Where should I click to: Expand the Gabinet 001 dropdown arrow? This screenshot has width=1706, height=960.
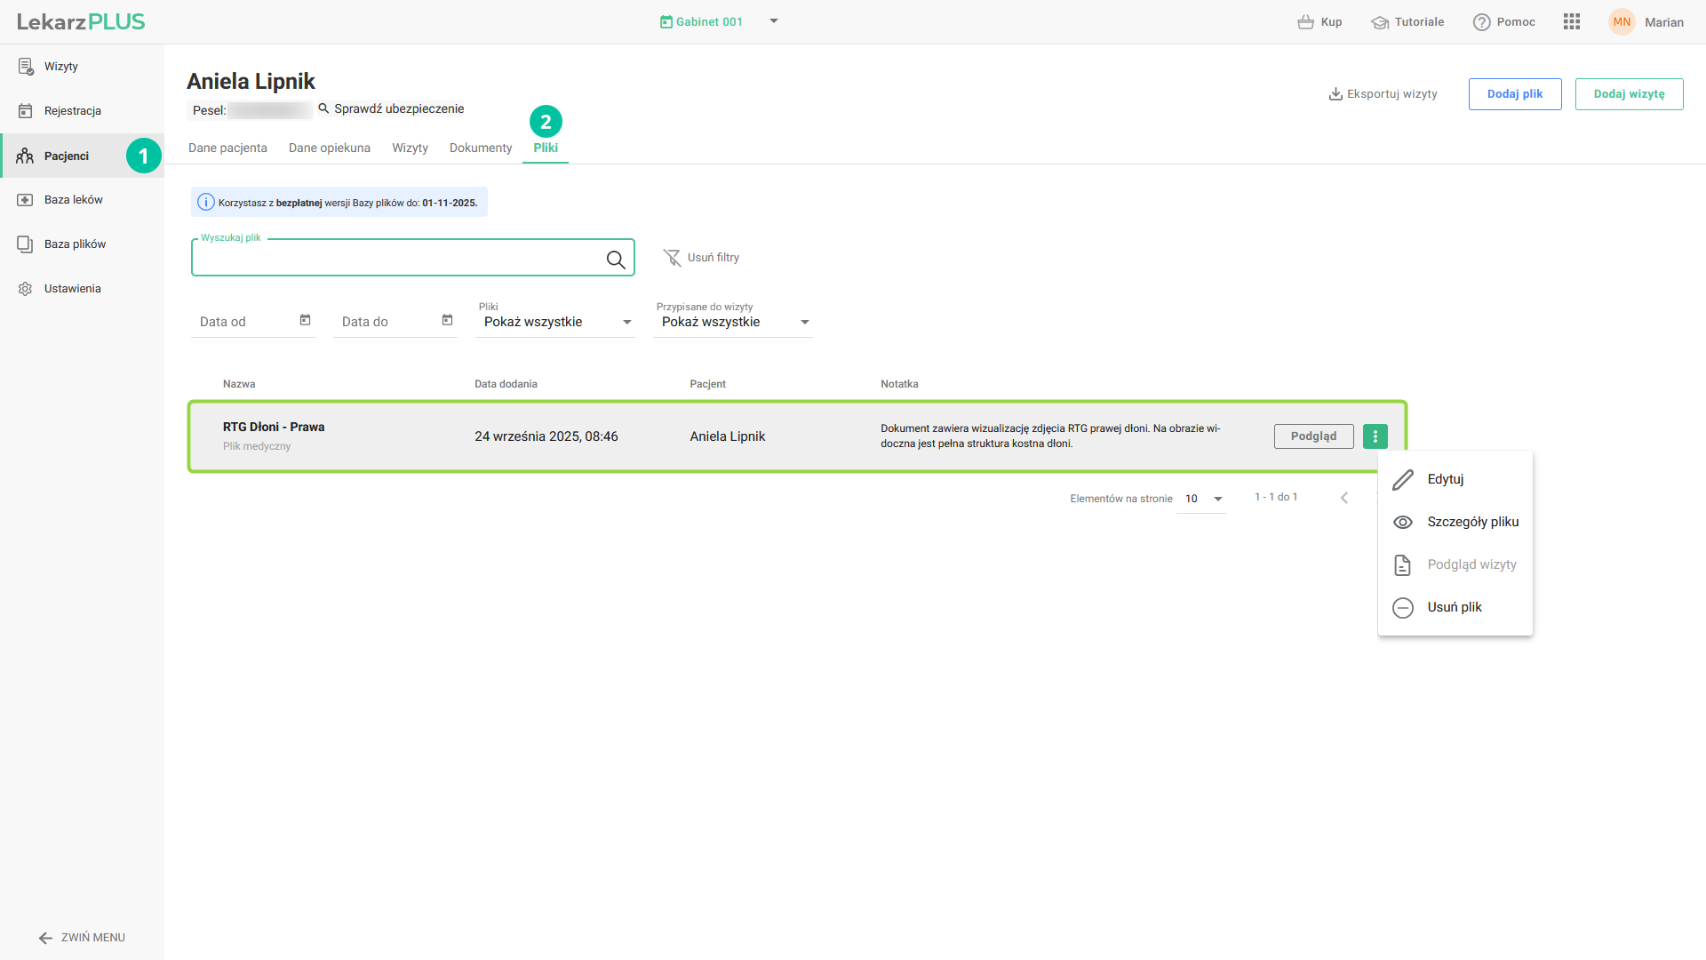[774, 21]
